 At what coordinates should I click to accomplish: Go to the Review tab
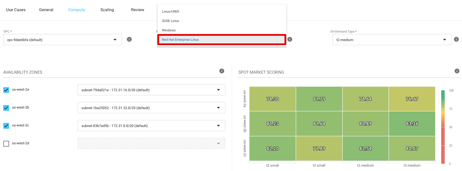click(x=137, y=10)
